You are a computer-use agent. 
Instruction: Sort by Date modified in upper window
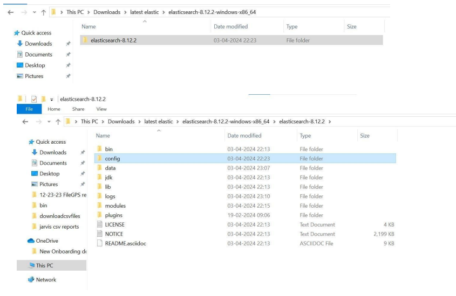coord(230,26)
